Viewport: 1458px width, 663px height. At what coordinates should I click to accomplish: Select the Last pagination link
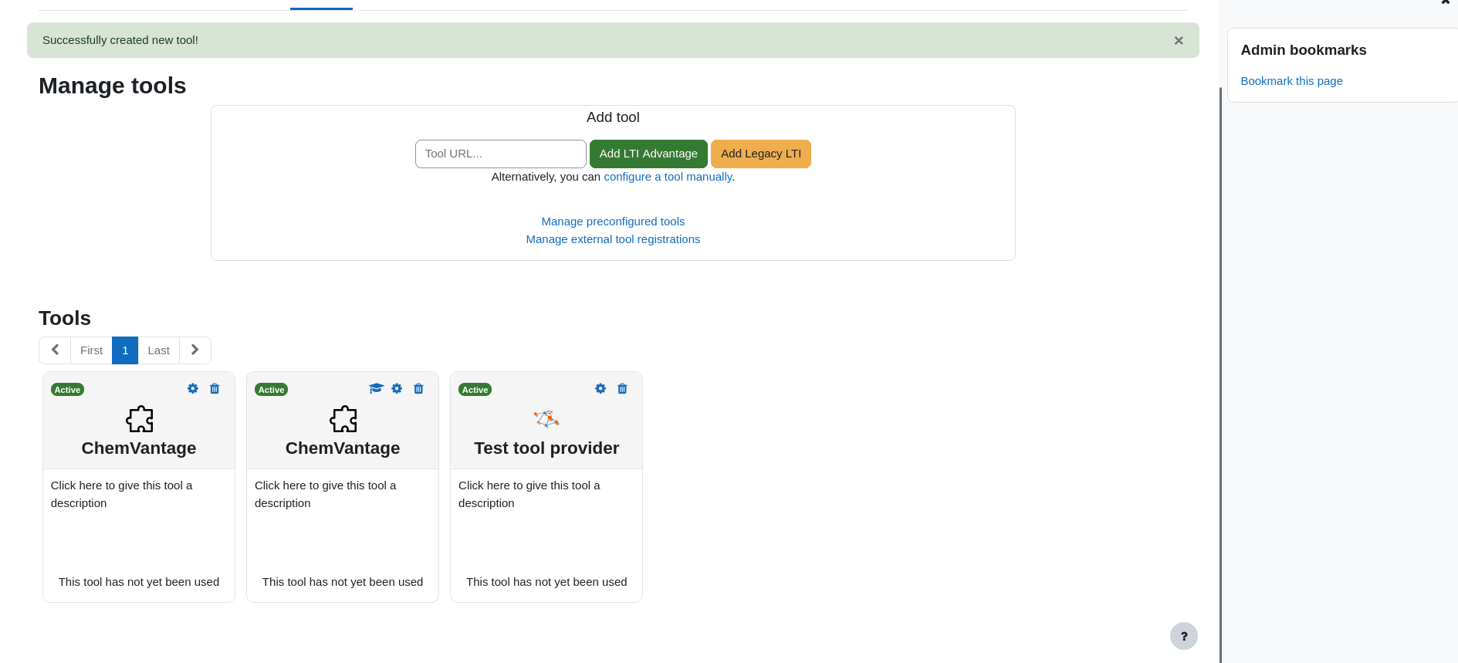[158, 350]
